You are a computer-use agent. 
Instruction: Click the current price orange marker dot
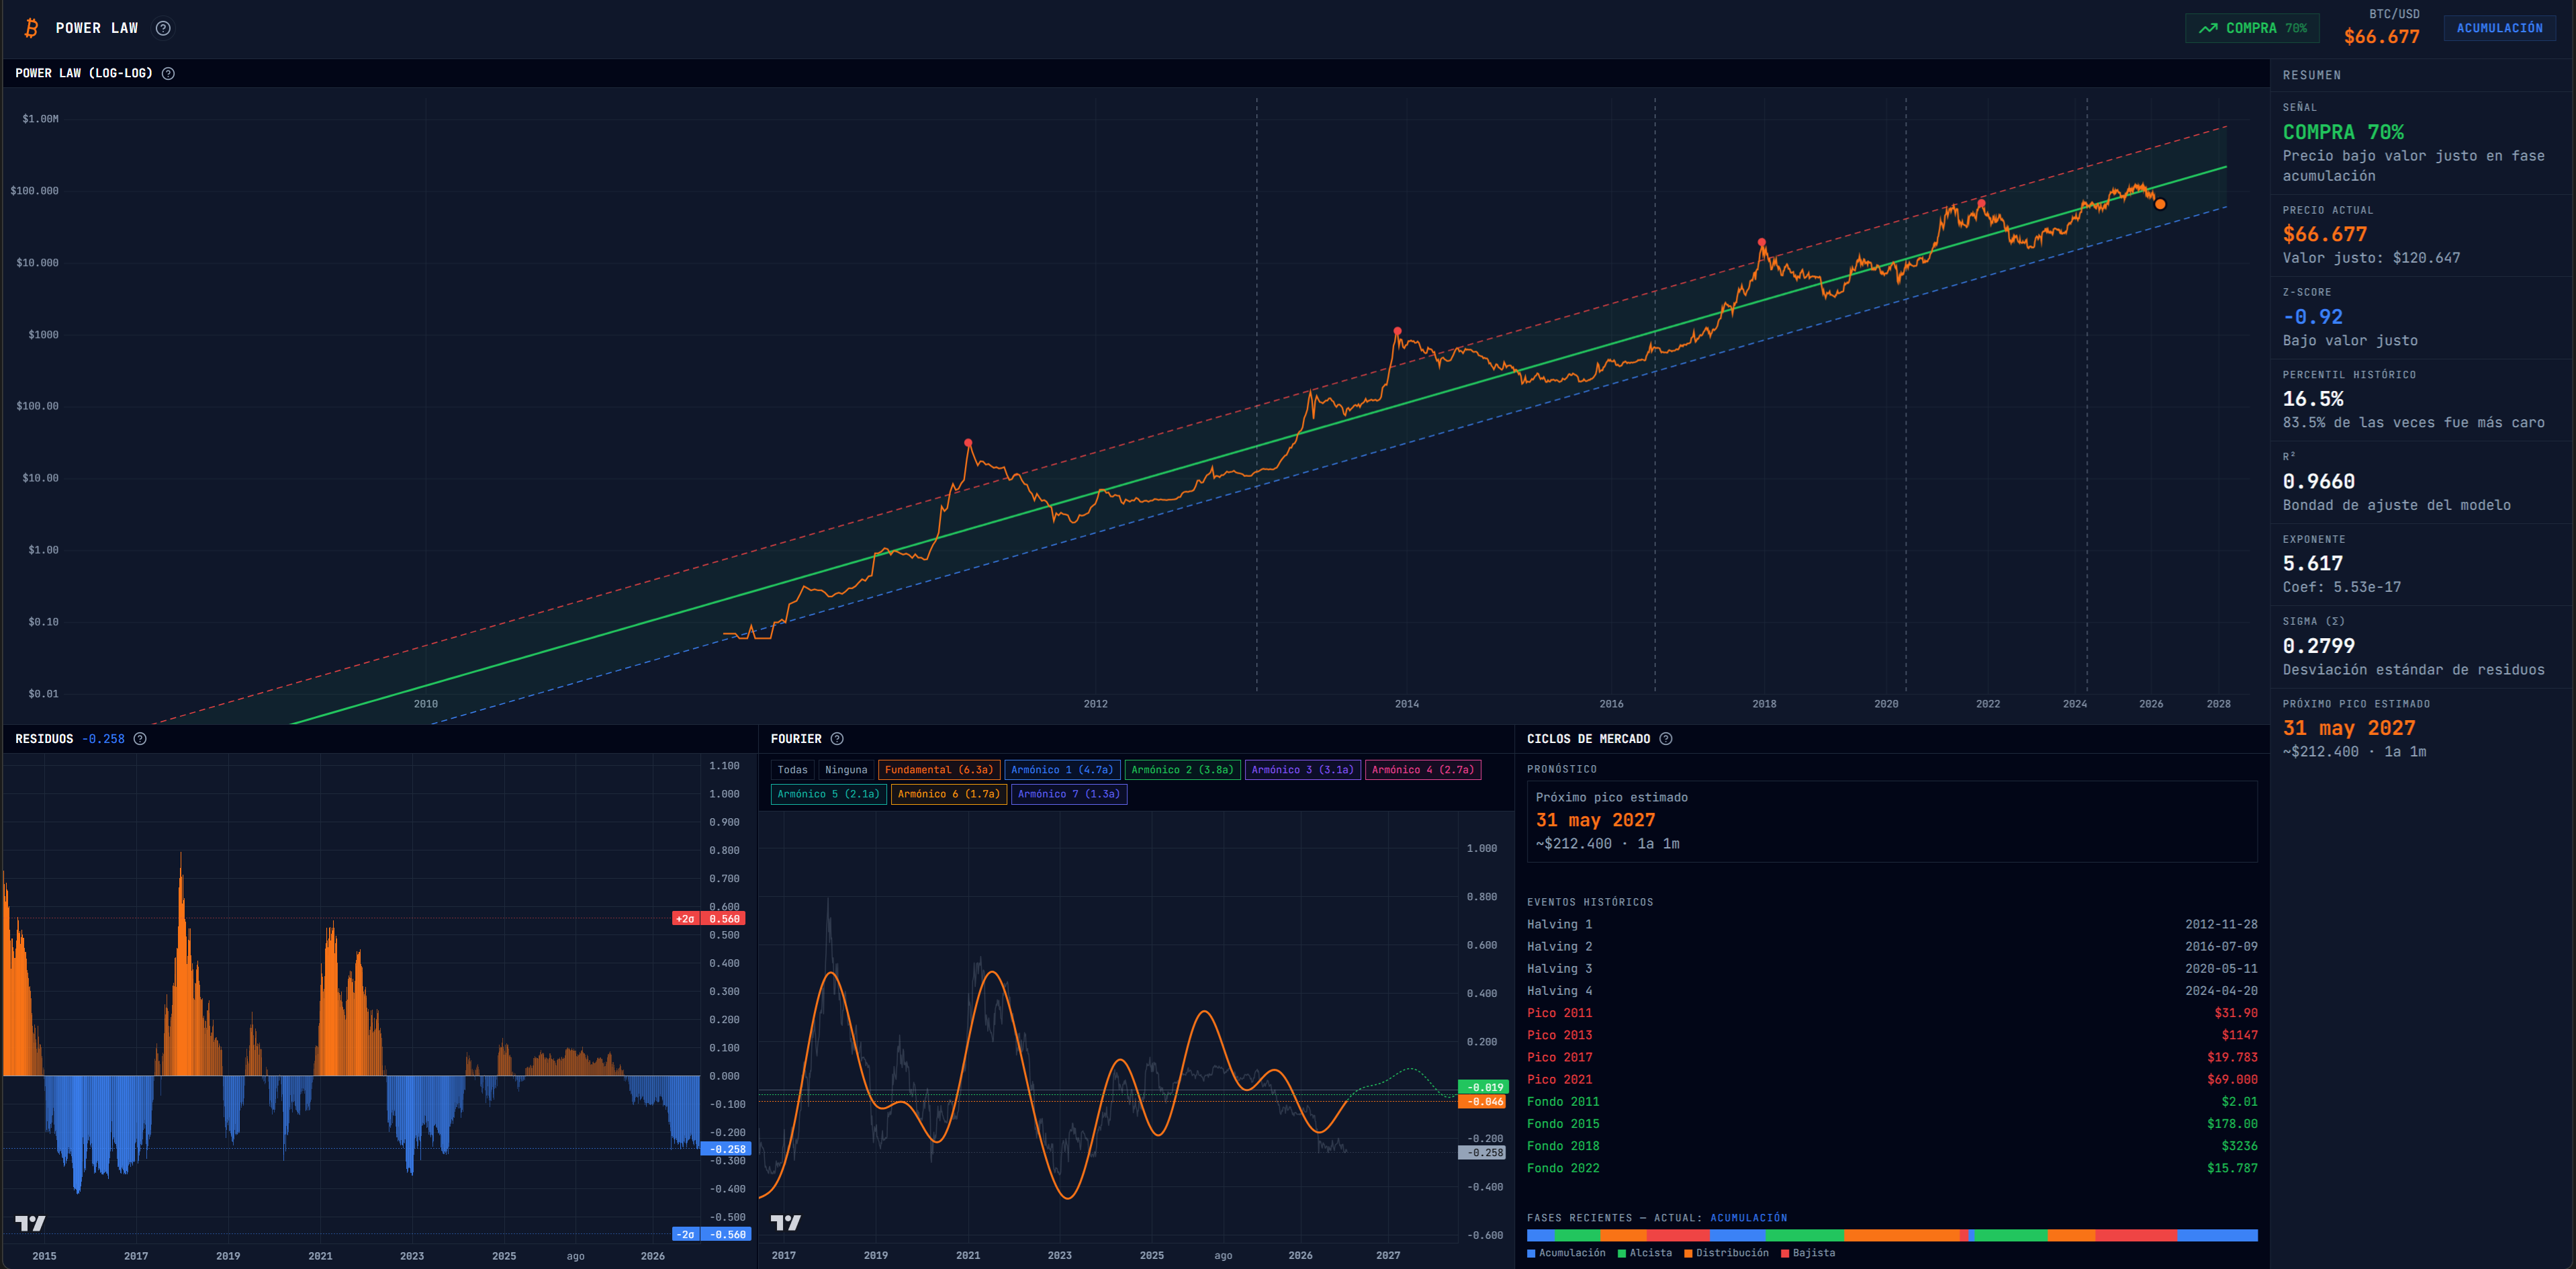[2160, 204]
